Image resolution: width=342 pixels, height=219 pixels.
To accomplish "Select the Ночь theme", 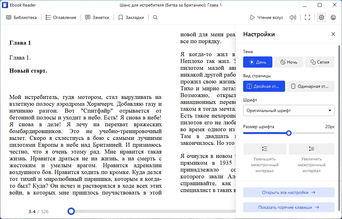I will [x=289, y=62].
